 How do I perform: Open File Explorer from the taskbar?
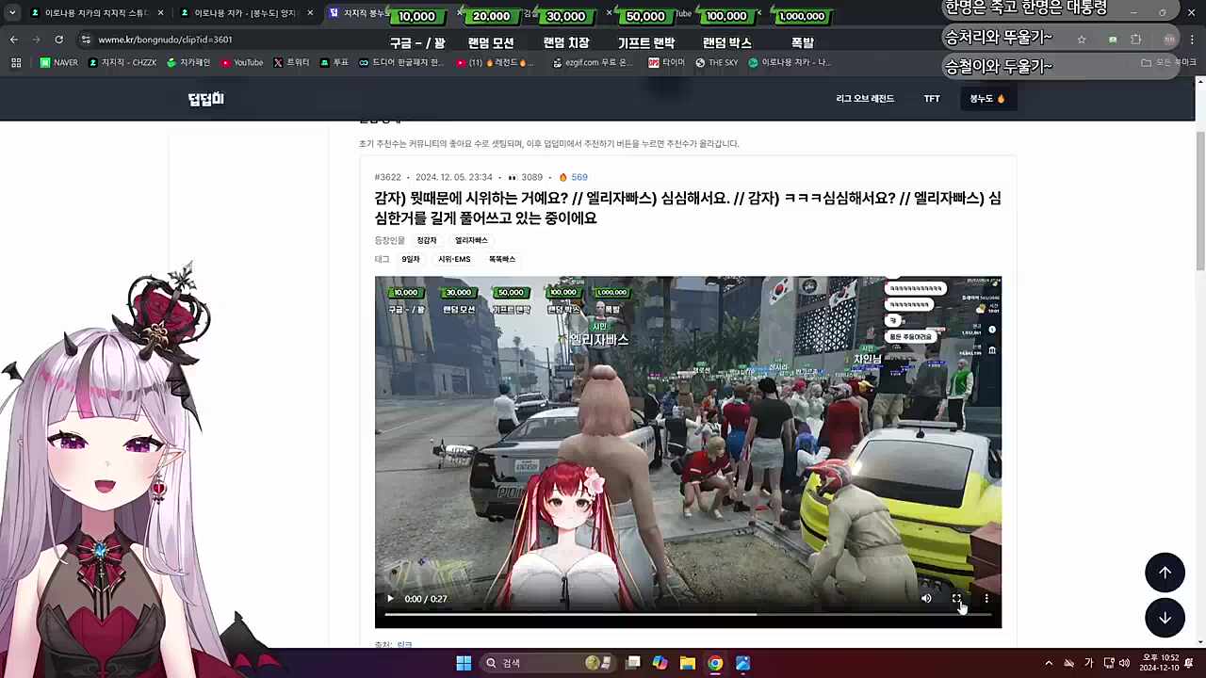688,663
